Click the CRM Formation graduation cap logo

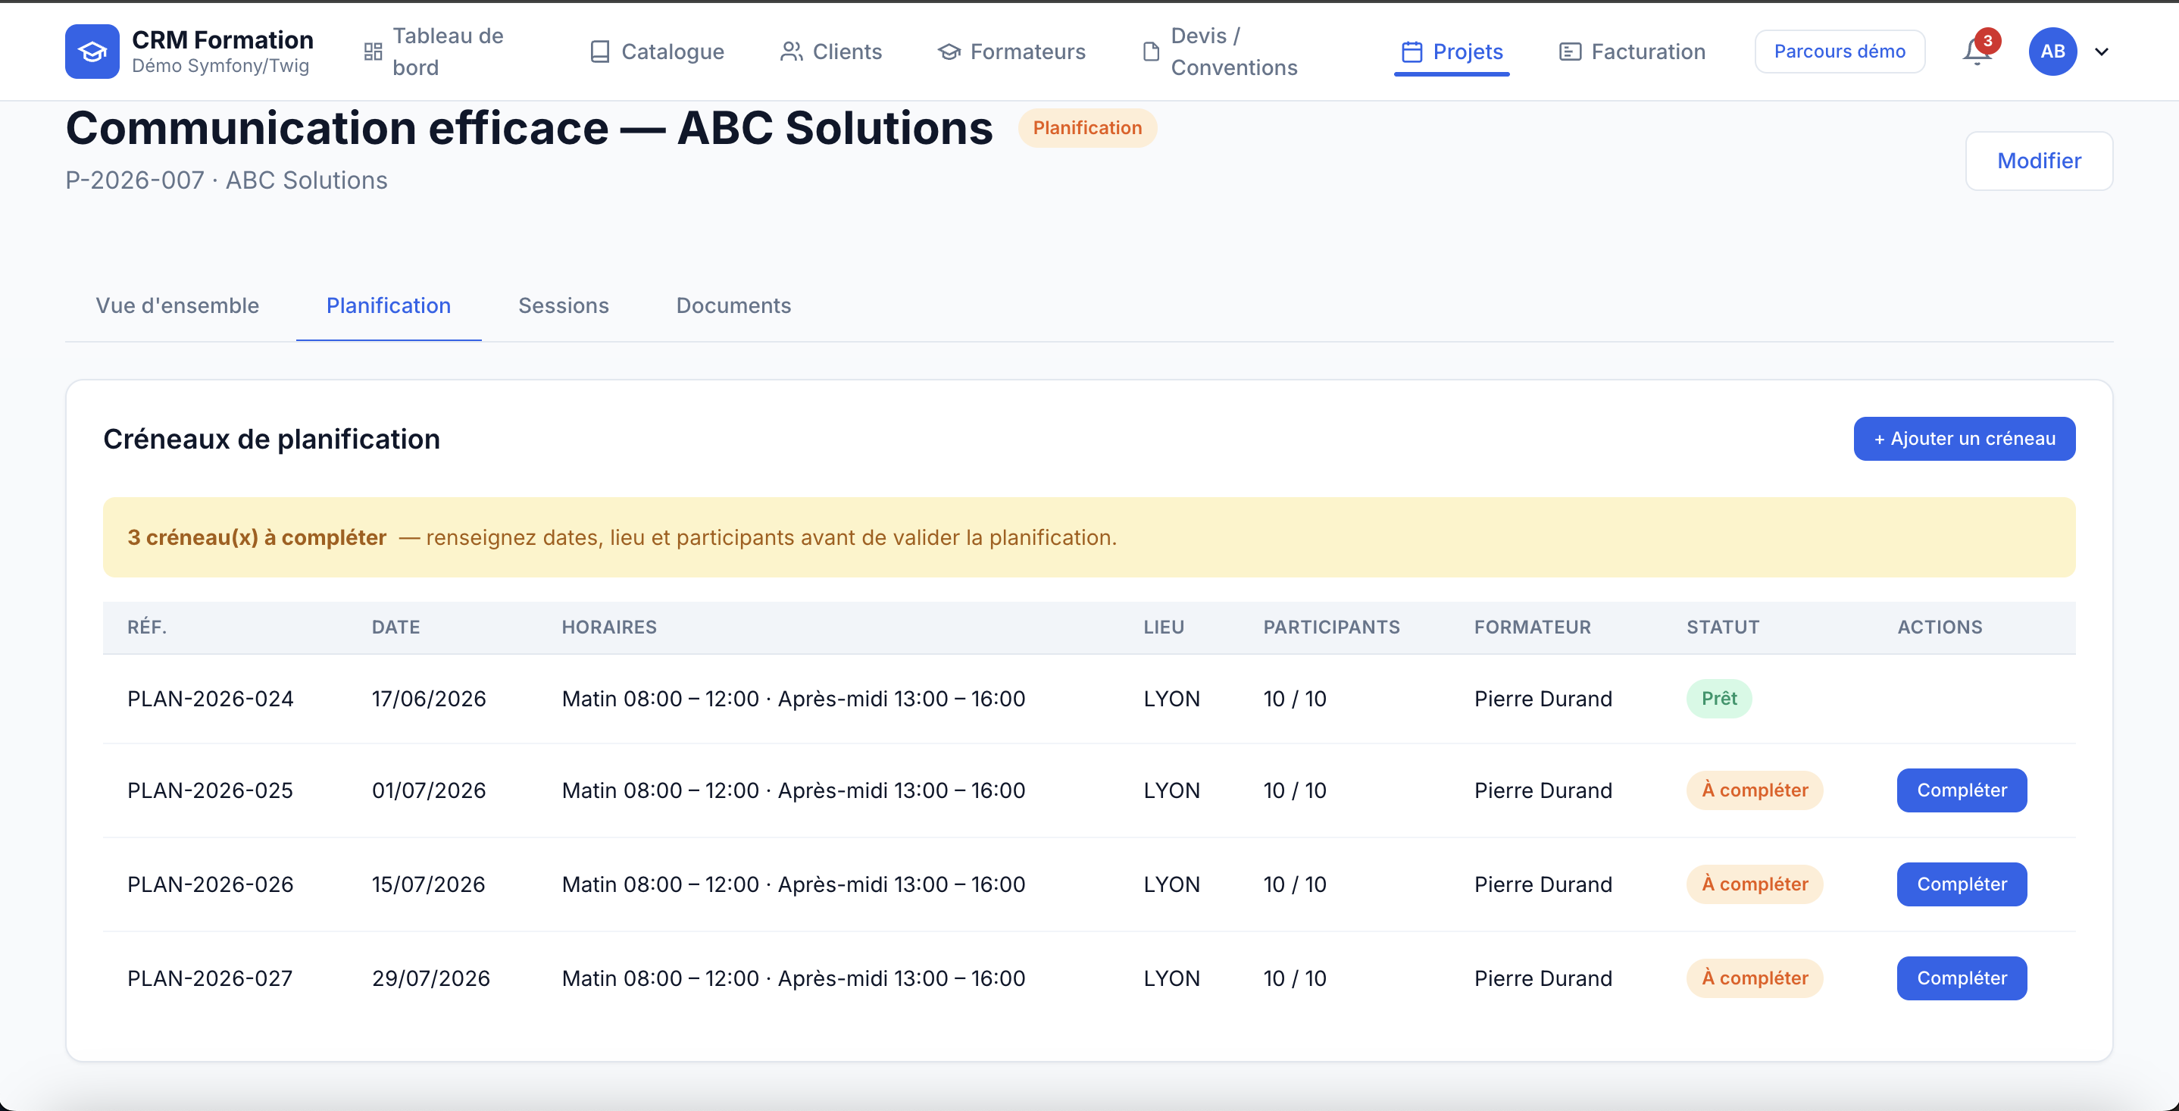point(92,52)
